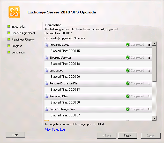Click the Help button
The image size is (164, 143).
click(15, 135)
